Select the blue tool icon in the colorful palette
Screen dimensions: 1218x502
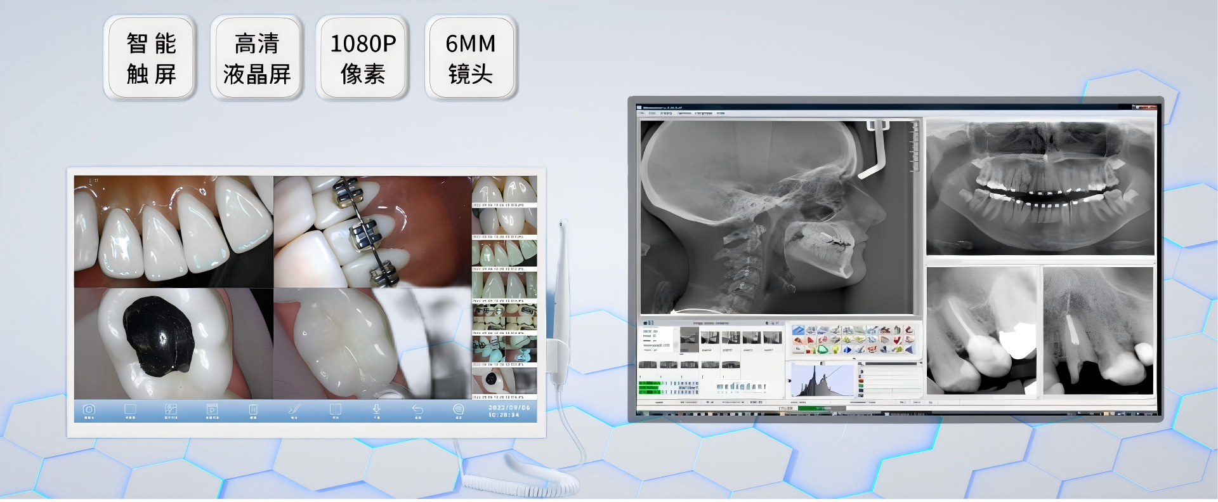pyautogui.click(x=799, y=330)
